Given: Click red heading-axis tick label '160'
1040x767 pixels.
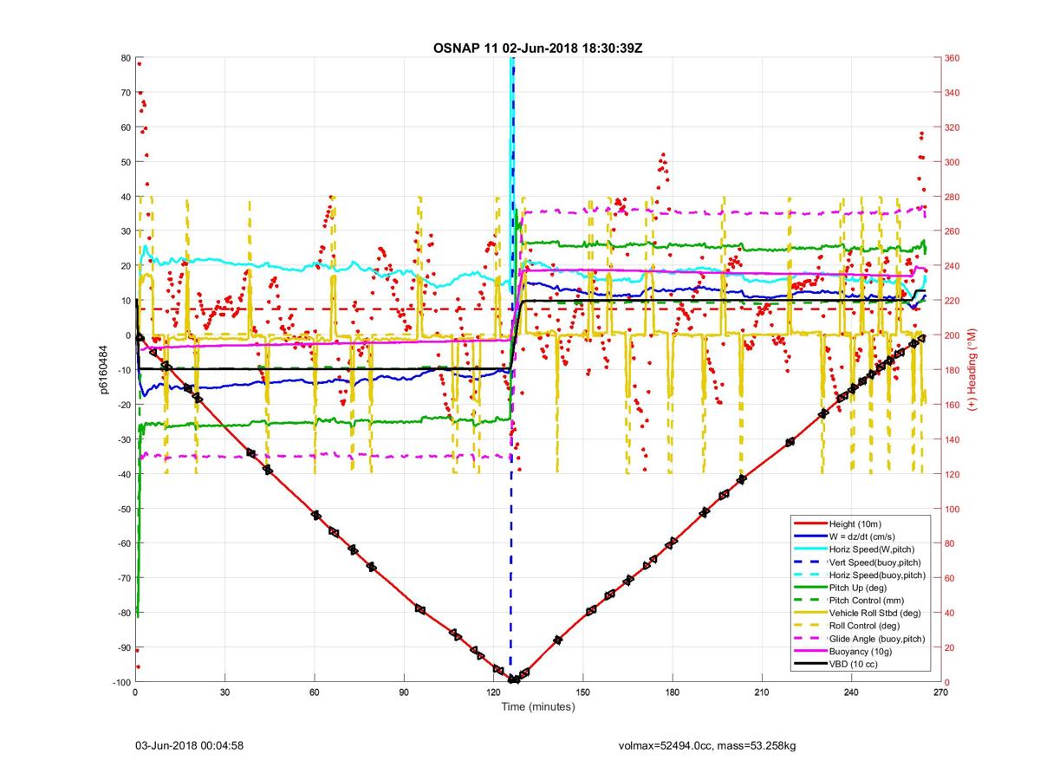Looking at the screenshot, I should pos(952,405).
